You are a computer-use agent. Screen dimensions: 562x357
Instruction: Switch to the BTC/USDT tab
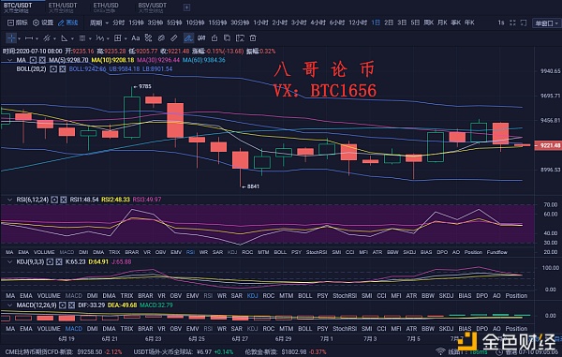click(18, 7)
